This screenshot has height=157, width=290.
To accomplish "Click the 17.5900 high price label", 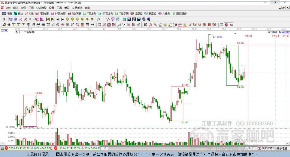I will click(x=217, y=37).
